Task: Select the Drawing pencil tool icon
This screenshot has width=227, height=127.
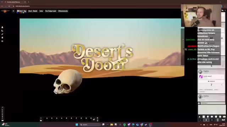Action: click(x=2, y=34)
